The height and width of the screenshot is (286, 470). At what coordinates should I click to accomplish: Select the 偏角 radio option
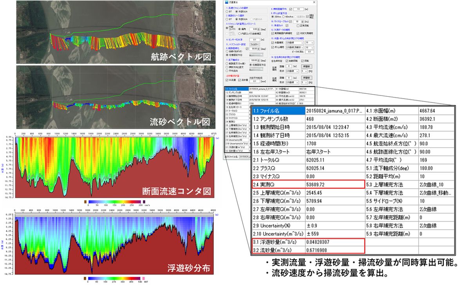(x=239, y=29)
